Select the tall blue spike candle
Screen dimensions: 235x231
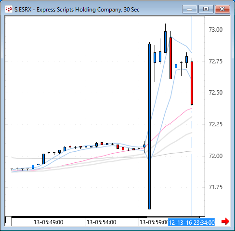click(149, 126)
